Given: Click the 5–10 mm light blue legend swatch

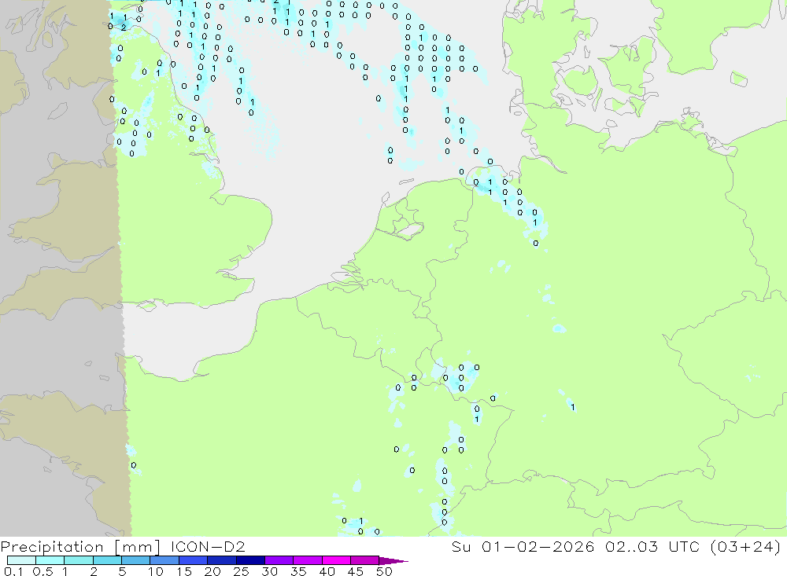Looking at the screenshot, I should tap(136, 560).
